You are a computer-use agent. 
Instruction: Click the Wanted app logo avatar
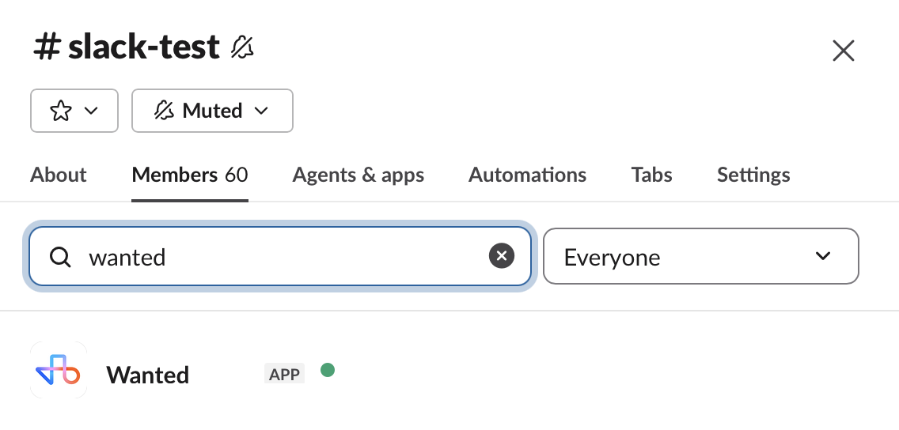point(59,370)
